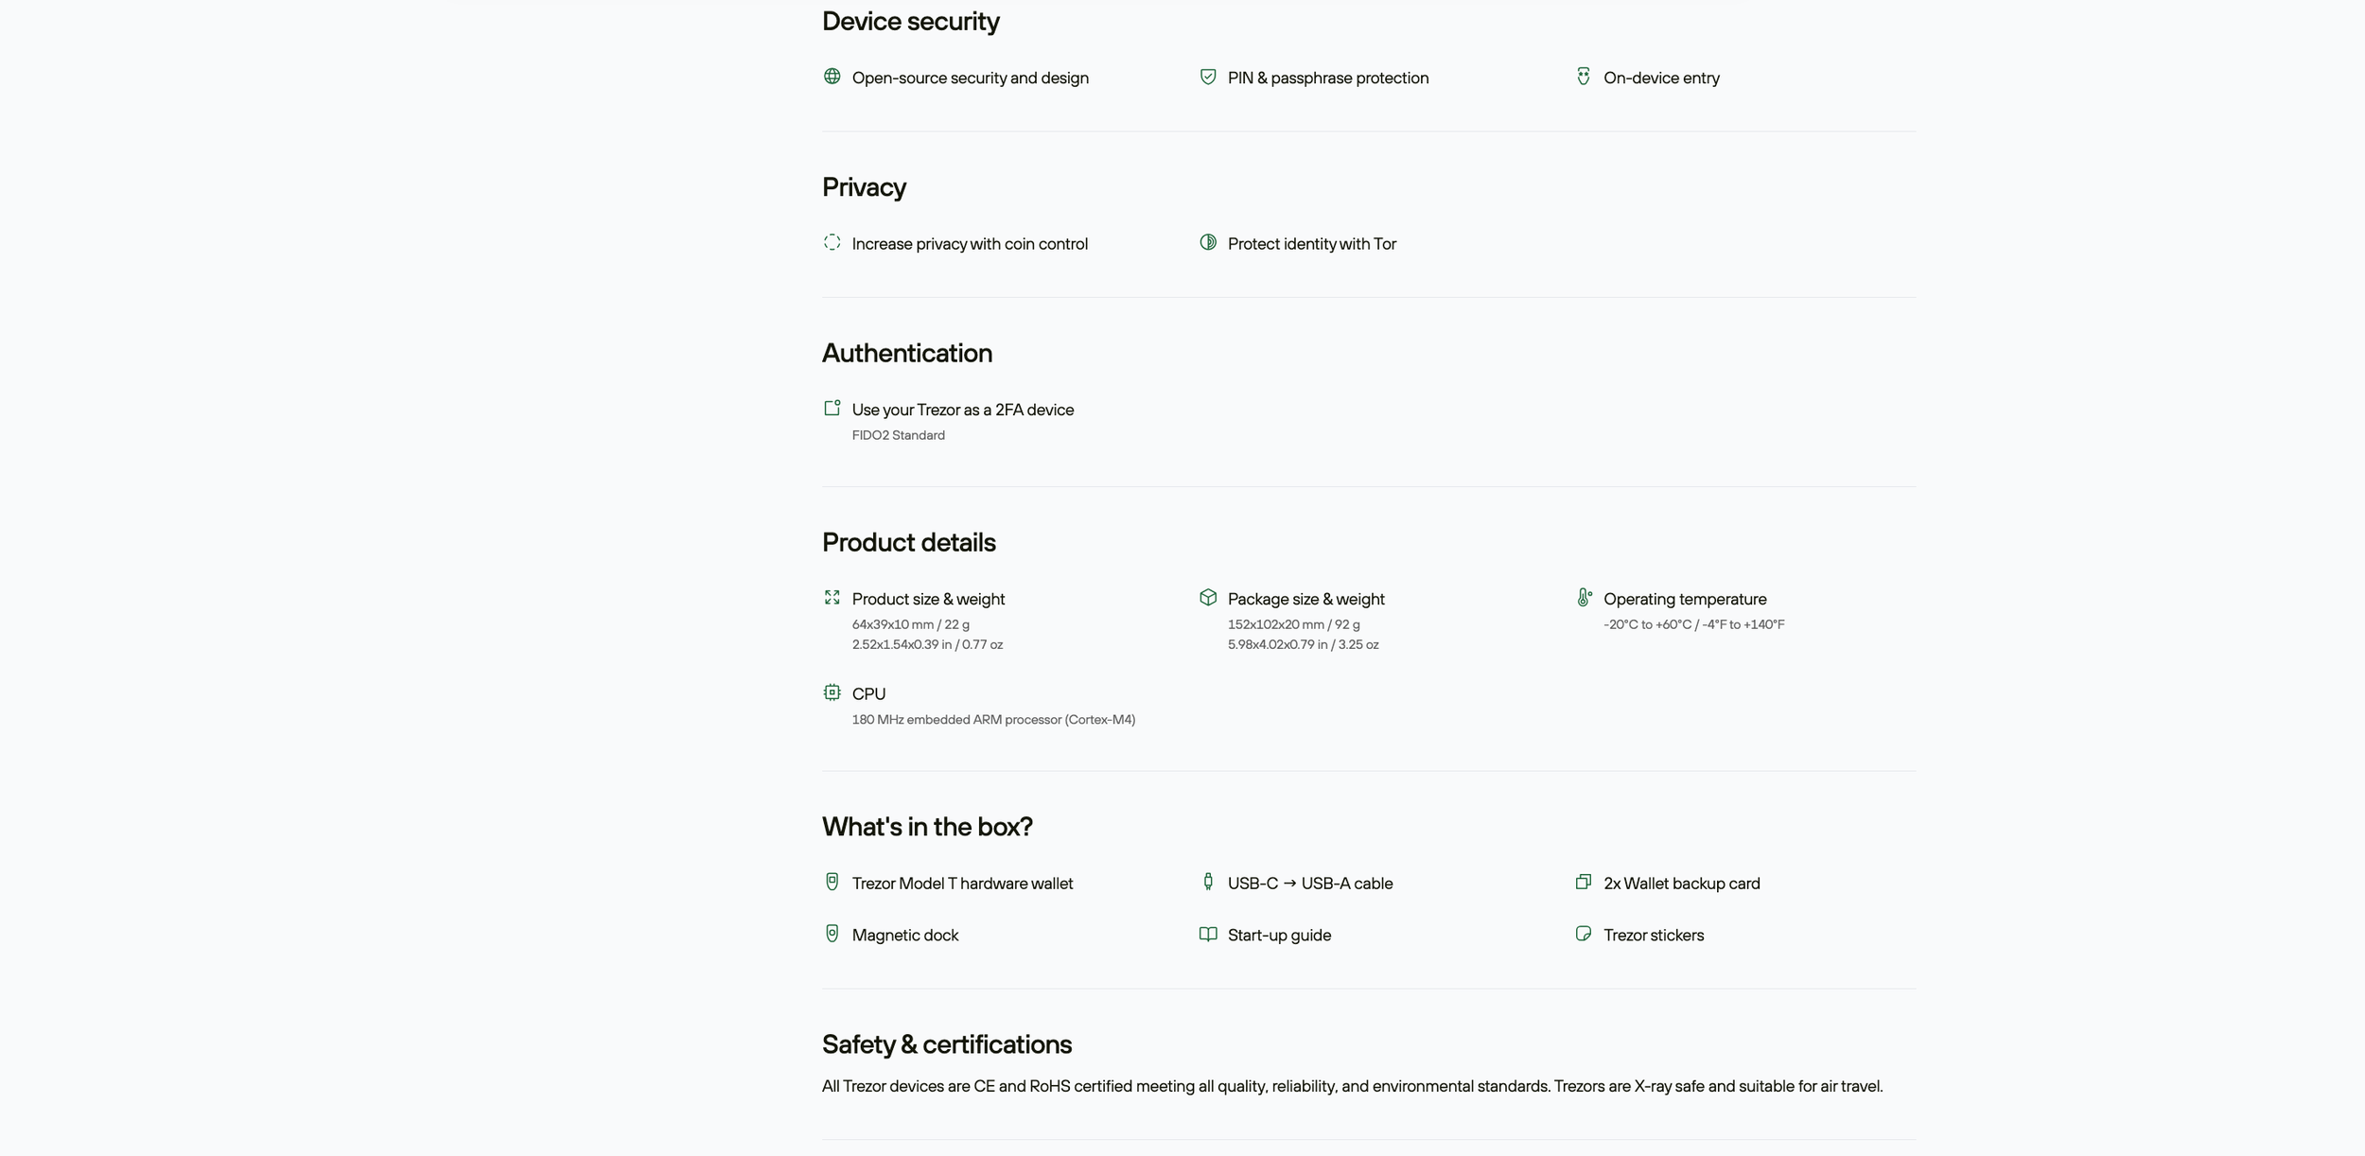
Task: Click the Product size & weight icon
Action: [832, 597]
